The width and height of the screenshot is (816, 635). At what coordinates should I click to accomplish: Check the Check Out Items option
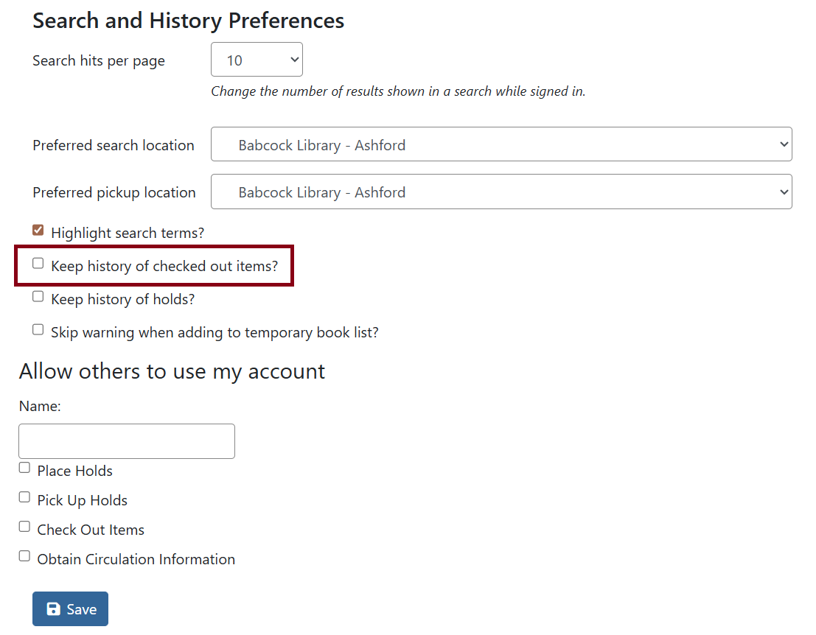tap(24, 526)
